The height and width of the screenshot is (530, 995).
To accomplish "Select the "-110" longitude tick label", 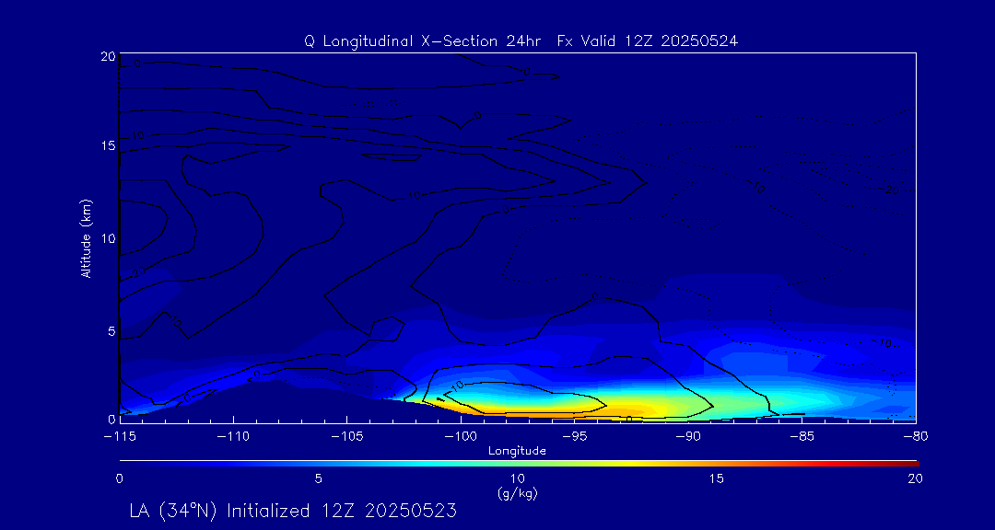I will 233,436.
